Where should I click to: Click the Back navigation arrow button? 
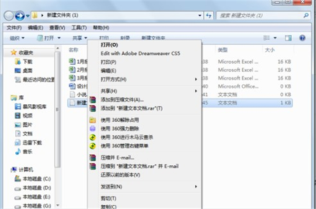[8, 15]
